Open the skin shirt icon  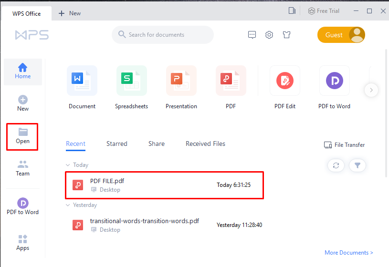[286, 35]
